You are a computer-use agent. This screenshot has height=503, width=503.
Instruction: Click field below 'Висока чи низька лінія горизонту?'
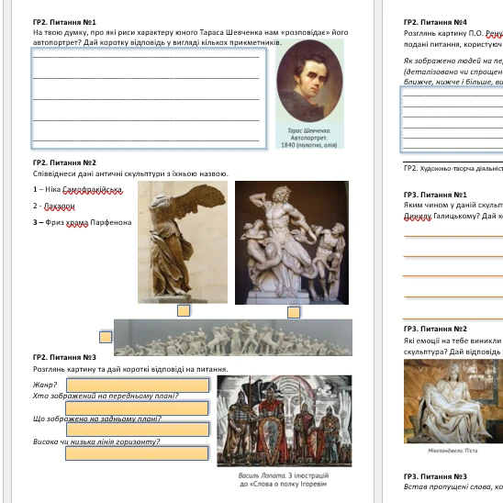tap(137, 453)
